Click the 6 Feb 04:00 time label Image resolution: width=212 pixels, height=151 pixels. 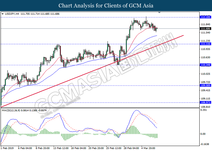coord(25,148)
